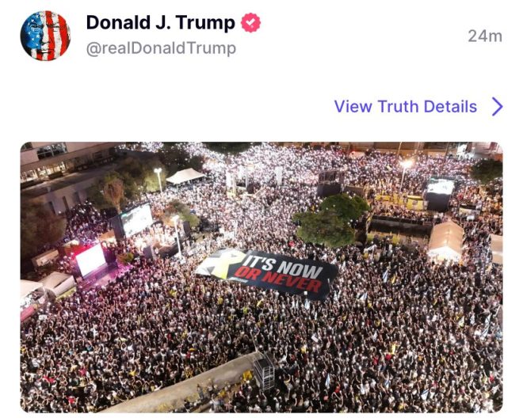The height and width of the screenshot is (418, 523).
Task: Click the large video screen beside the stage
Action: [x=137, y=219]
